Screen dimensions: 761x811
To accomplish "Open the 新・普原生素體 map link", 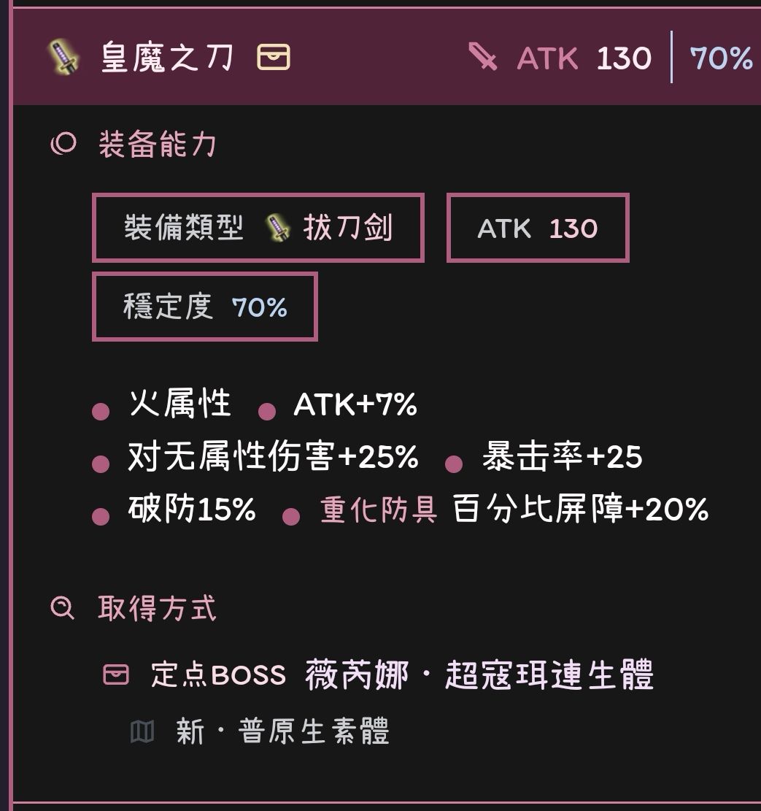I will click(283, 731).
